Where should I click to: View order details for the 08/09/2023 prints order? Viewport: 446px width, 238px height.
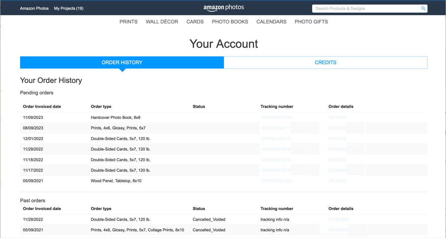coord(339,128)
